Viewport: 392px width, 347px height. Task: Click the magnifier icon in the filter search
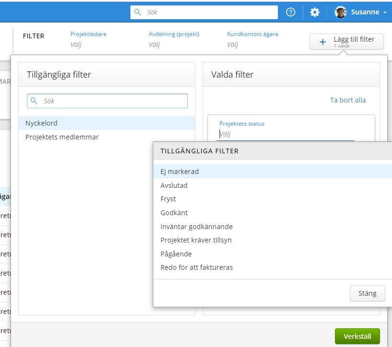point(34,101)
